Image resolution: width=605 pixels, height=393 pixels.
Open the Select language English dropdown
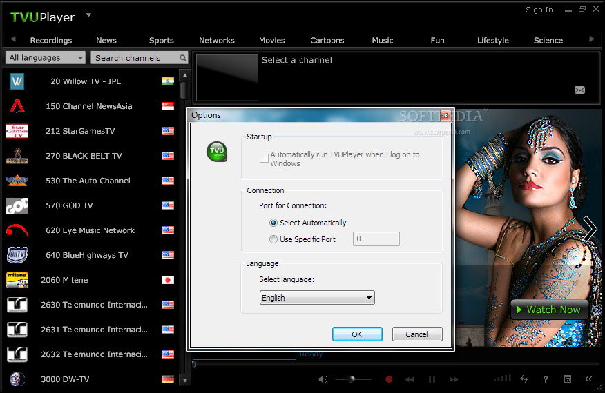tap(317, 298)
